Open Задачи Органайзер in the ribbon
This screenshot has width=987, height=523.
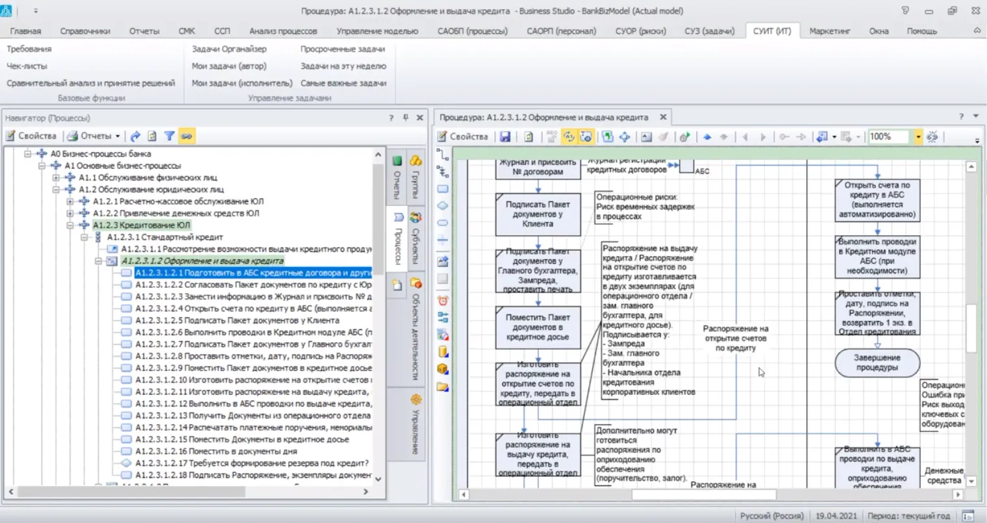click(229, 49)
